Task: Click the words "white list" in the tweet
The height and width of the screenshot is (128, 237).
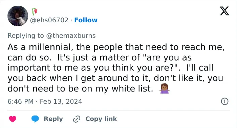Action: point(132,88)
